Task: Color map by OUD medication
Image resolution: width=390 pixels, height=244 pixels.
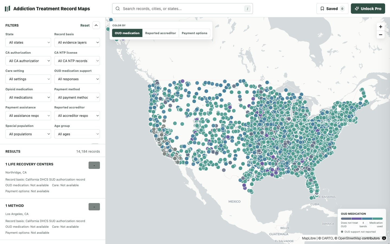Action: [127, 33]
